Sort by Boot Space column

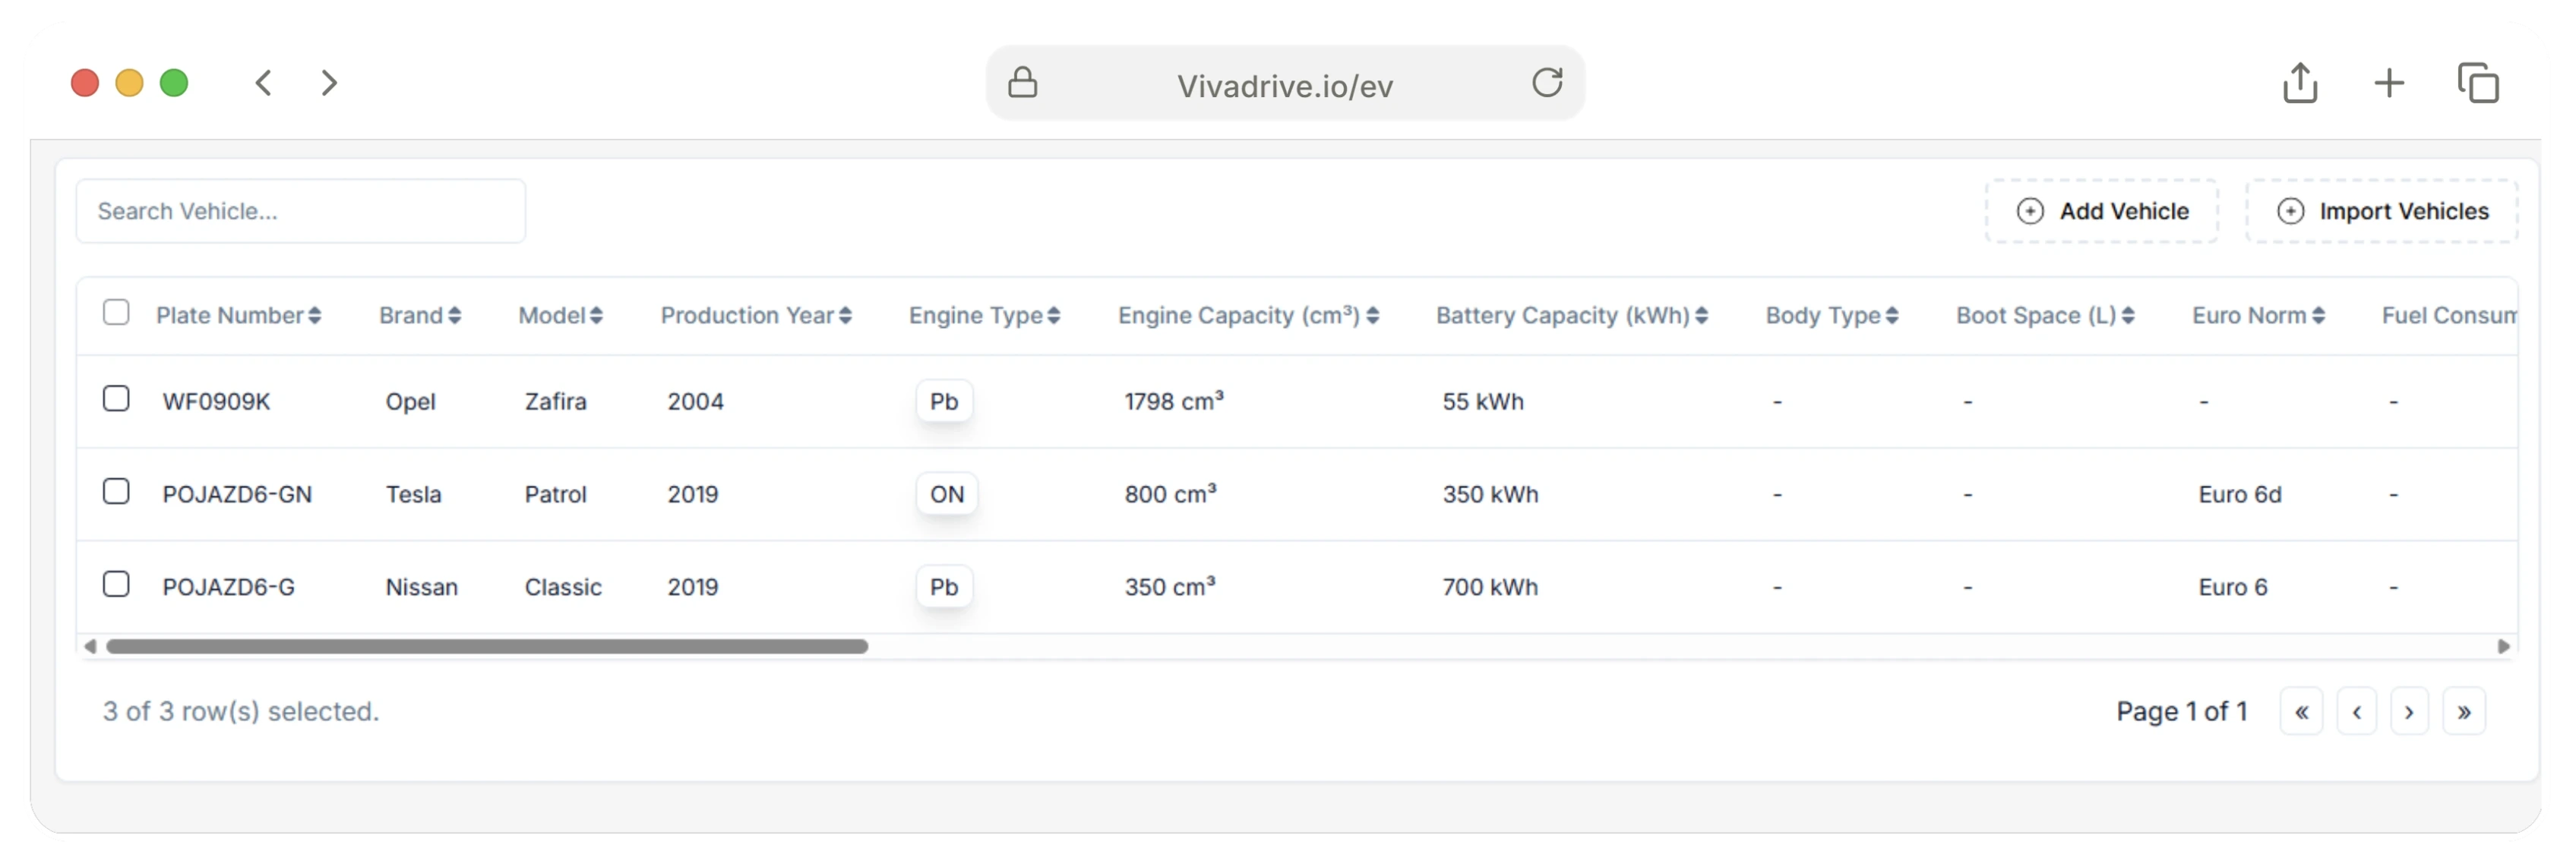click(2045, 316)
